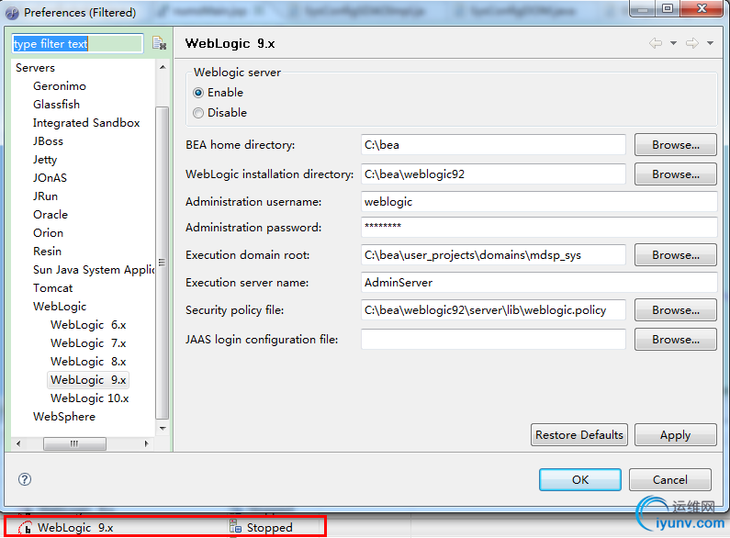The image size is (730, 538).
Task: Select JBoss in the tree
Action: click(48, 141)
